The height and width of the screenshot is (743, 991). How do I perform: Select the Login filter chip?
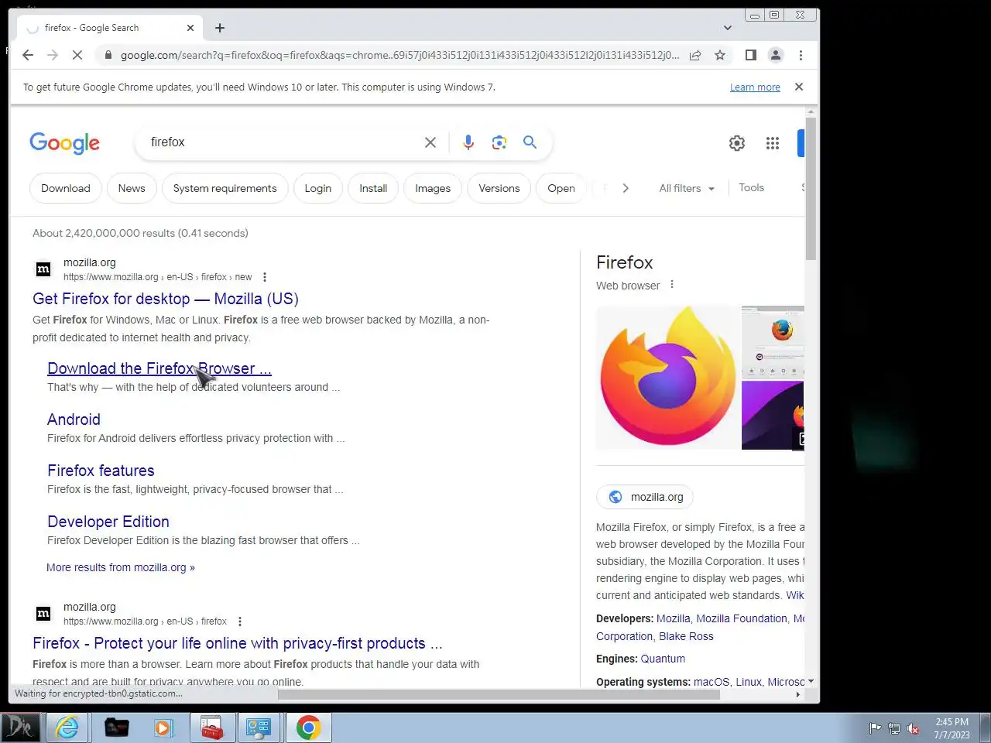pyautogui.click(x=317, y=188)
